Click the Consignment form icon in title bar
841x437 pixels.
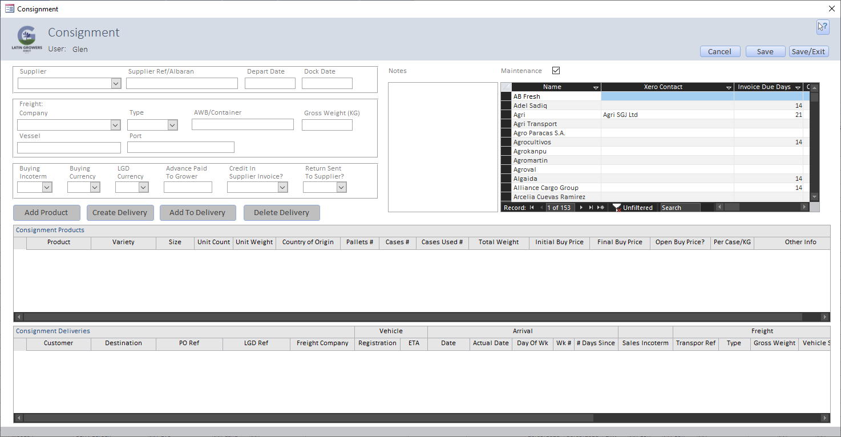pyautogui.click(x=9, y=9)
